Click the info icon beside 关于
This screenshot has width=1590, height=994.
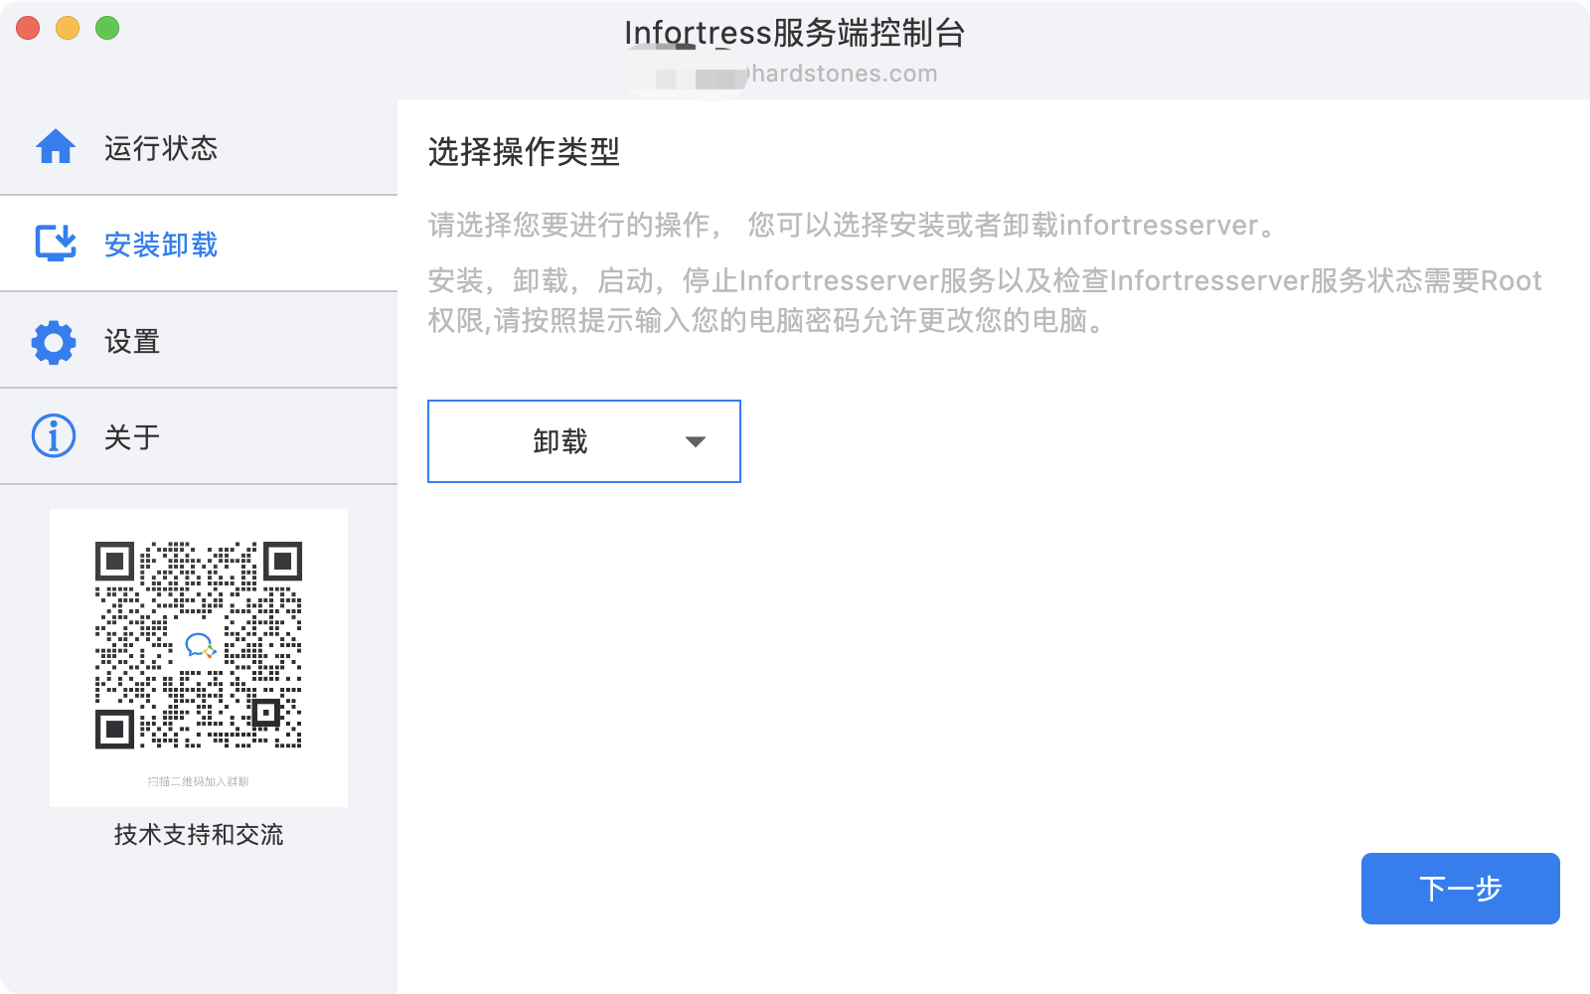[54, 436]
